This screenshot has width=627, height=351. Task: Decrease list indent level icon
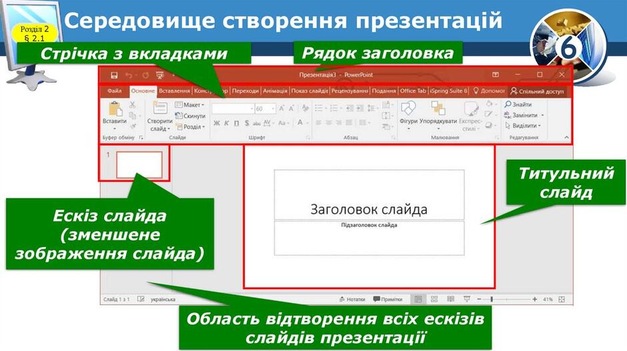point(350,108)
